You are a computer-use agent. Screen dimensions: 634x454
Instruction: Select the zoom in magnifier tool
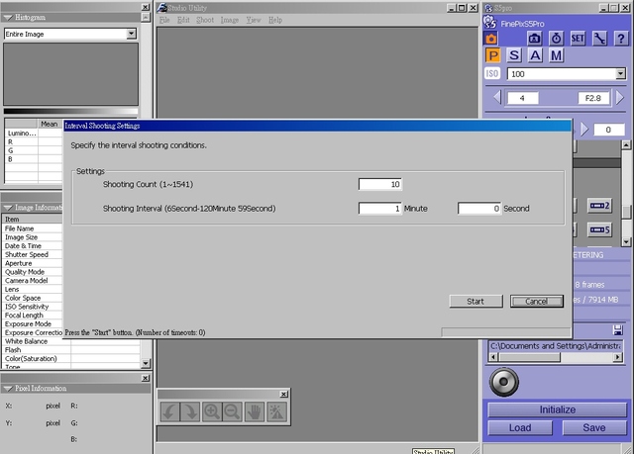pyautogui.click(x=212, y=411)
